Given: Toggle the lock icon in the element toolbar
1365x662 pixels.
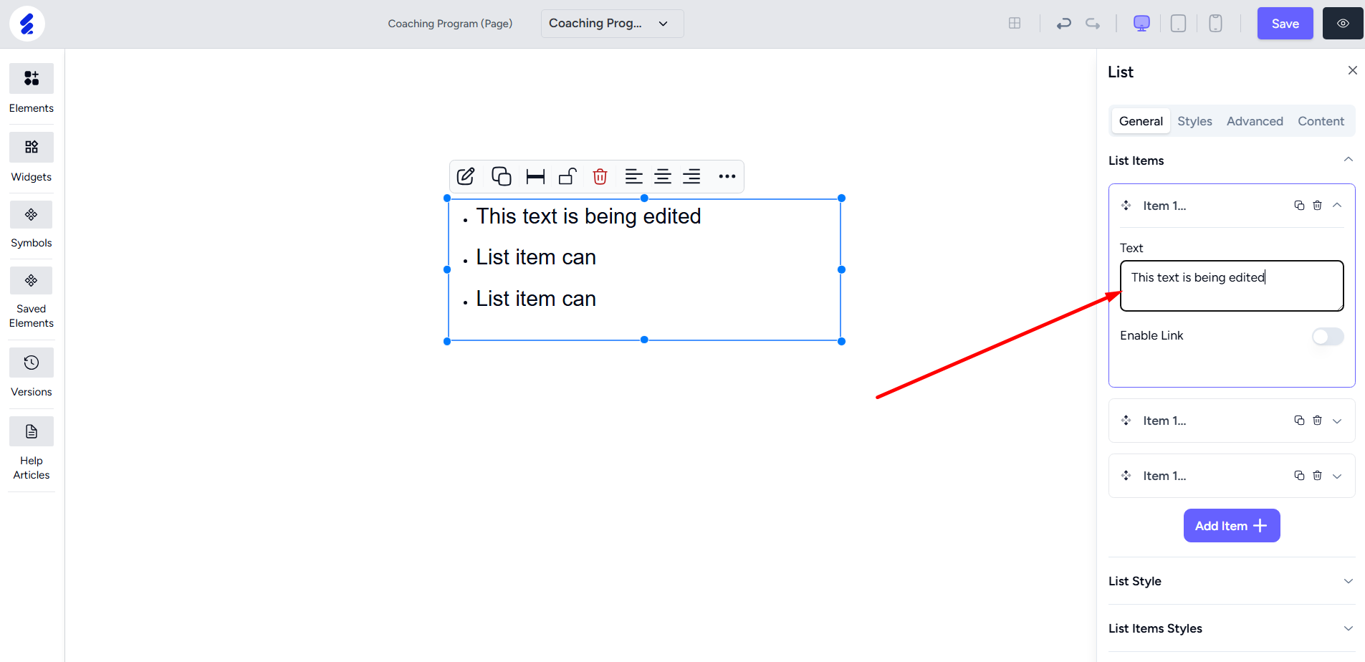Looking at the screenshot, I should click(567, 176).
